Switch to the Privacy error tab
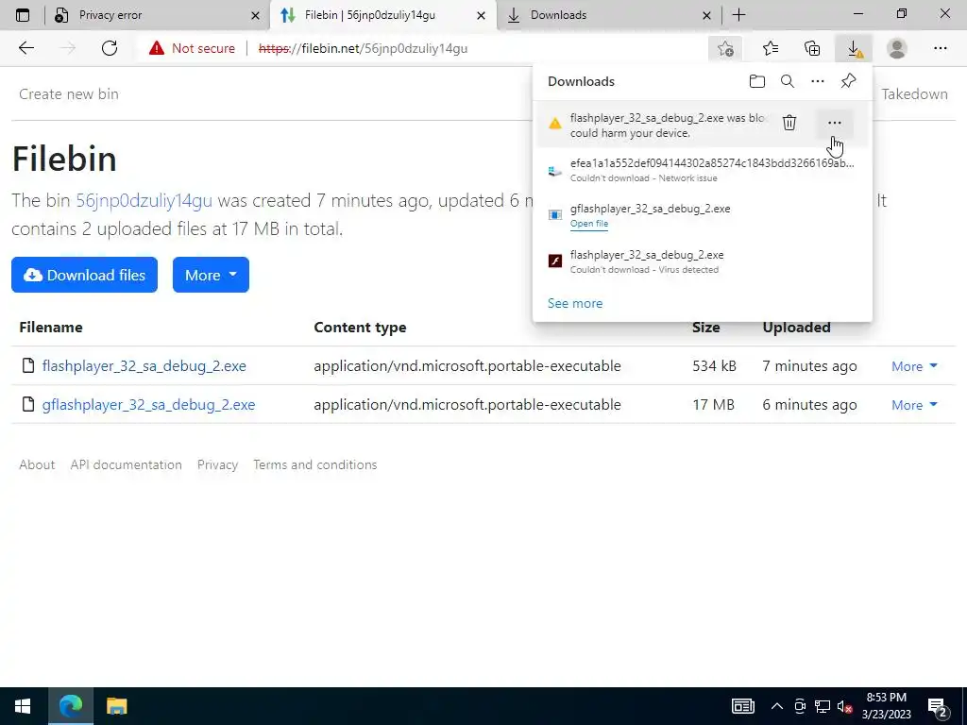Screen dimensions: 967x725 (157, 15)
